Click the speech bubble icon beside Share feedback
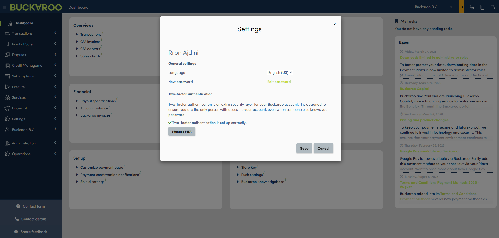The image size is (499, 238). [x=16, y=232]
